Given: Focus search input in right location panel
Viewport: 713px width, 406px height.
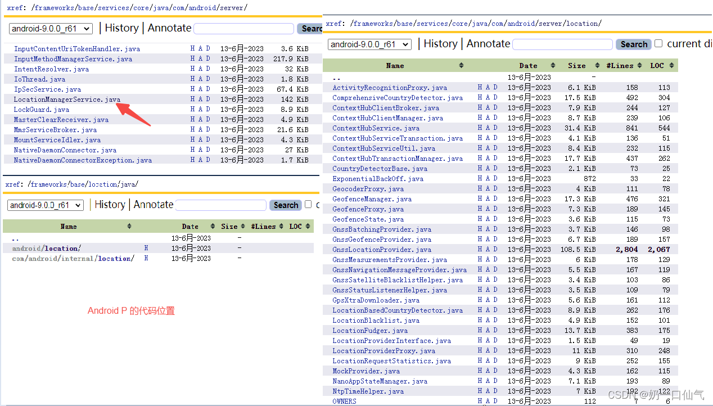Looking at the screenshot, I should [563, 44].
